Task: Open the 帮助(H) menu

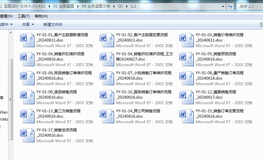Action: [x=41, y=16]
